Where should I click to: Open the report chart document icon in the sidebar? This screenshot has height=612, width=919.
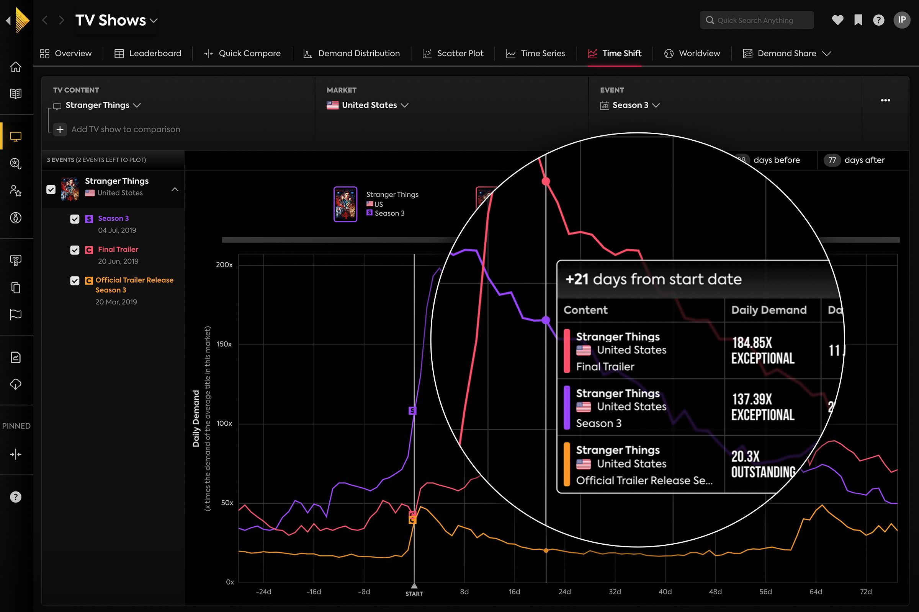(16, 357)
